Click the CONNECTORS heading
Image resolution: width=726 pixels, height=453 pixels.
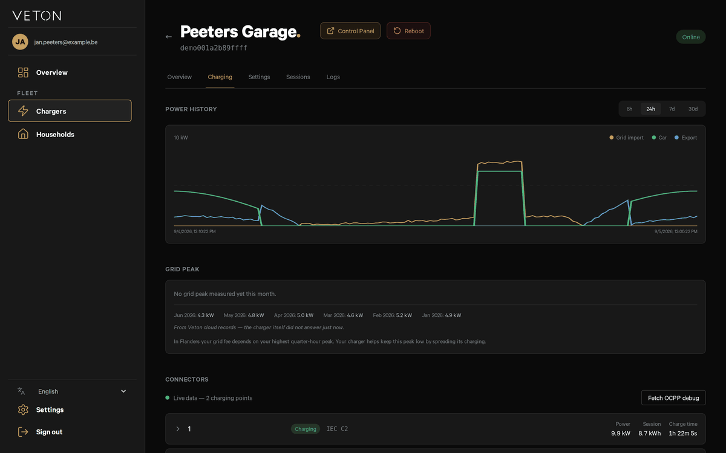(187, 379)
